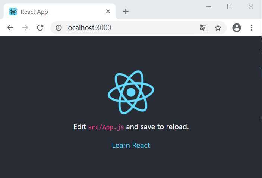The width and height of the screenshot is (262, 178).
Task: Bookmark this page with the star icon
Action: tap(218, 28)
